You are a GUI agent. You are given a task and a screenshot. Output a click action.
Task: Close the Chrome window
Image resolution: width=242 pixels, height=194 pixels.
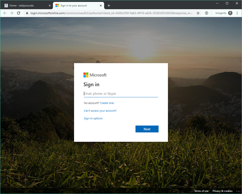[237, 3]
